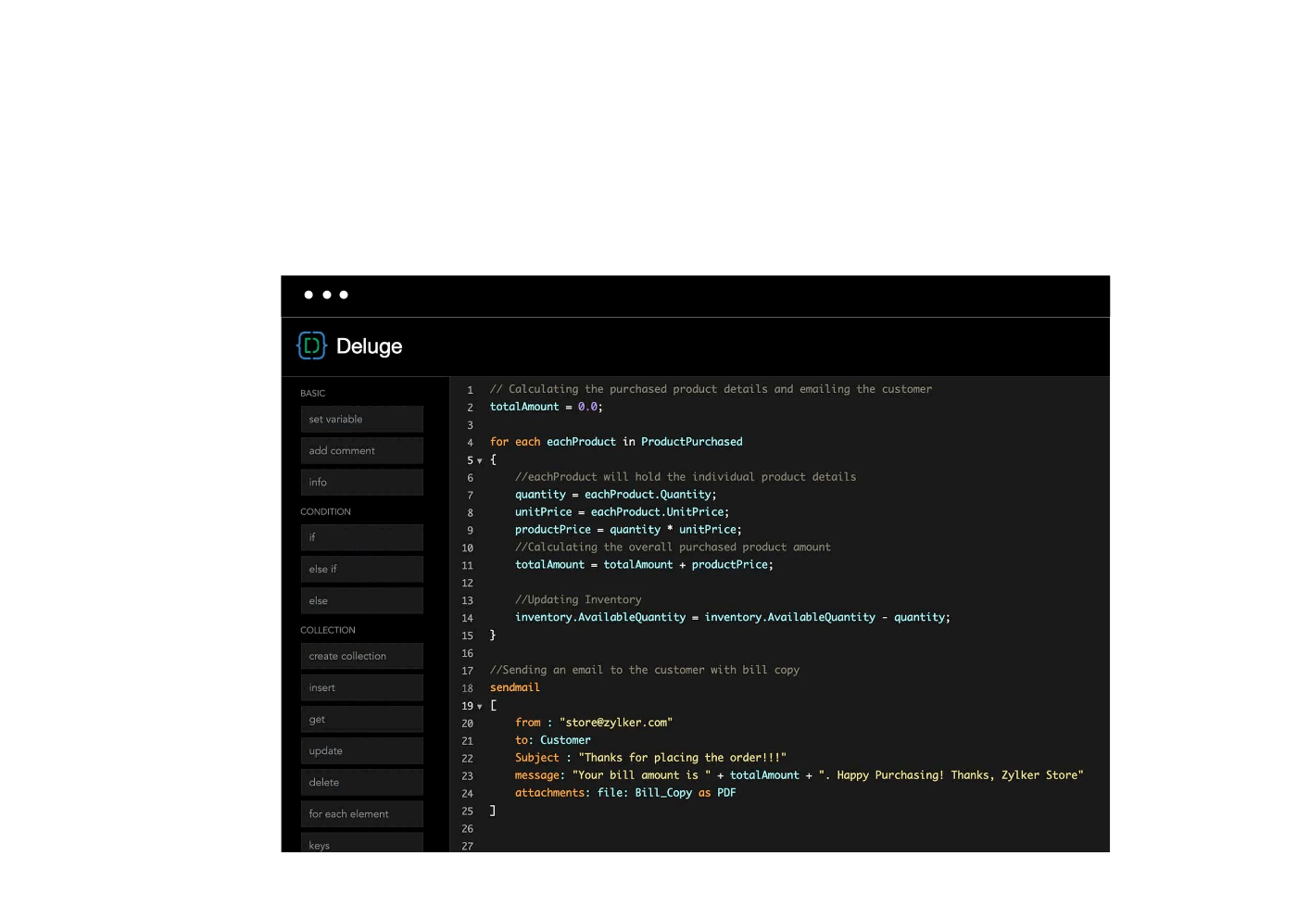Click the "store@zylker.com" string
Viewport: 1297px width, 906px height.
[616, 723]
